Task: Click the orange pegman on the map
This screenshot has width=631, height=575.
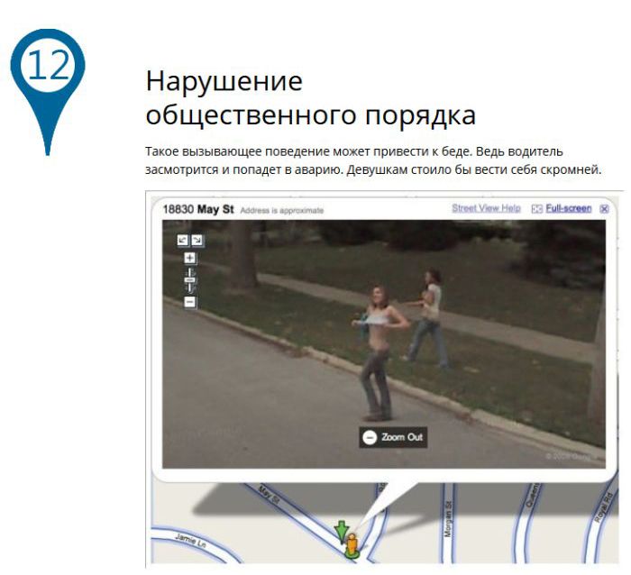Action: 352,542
